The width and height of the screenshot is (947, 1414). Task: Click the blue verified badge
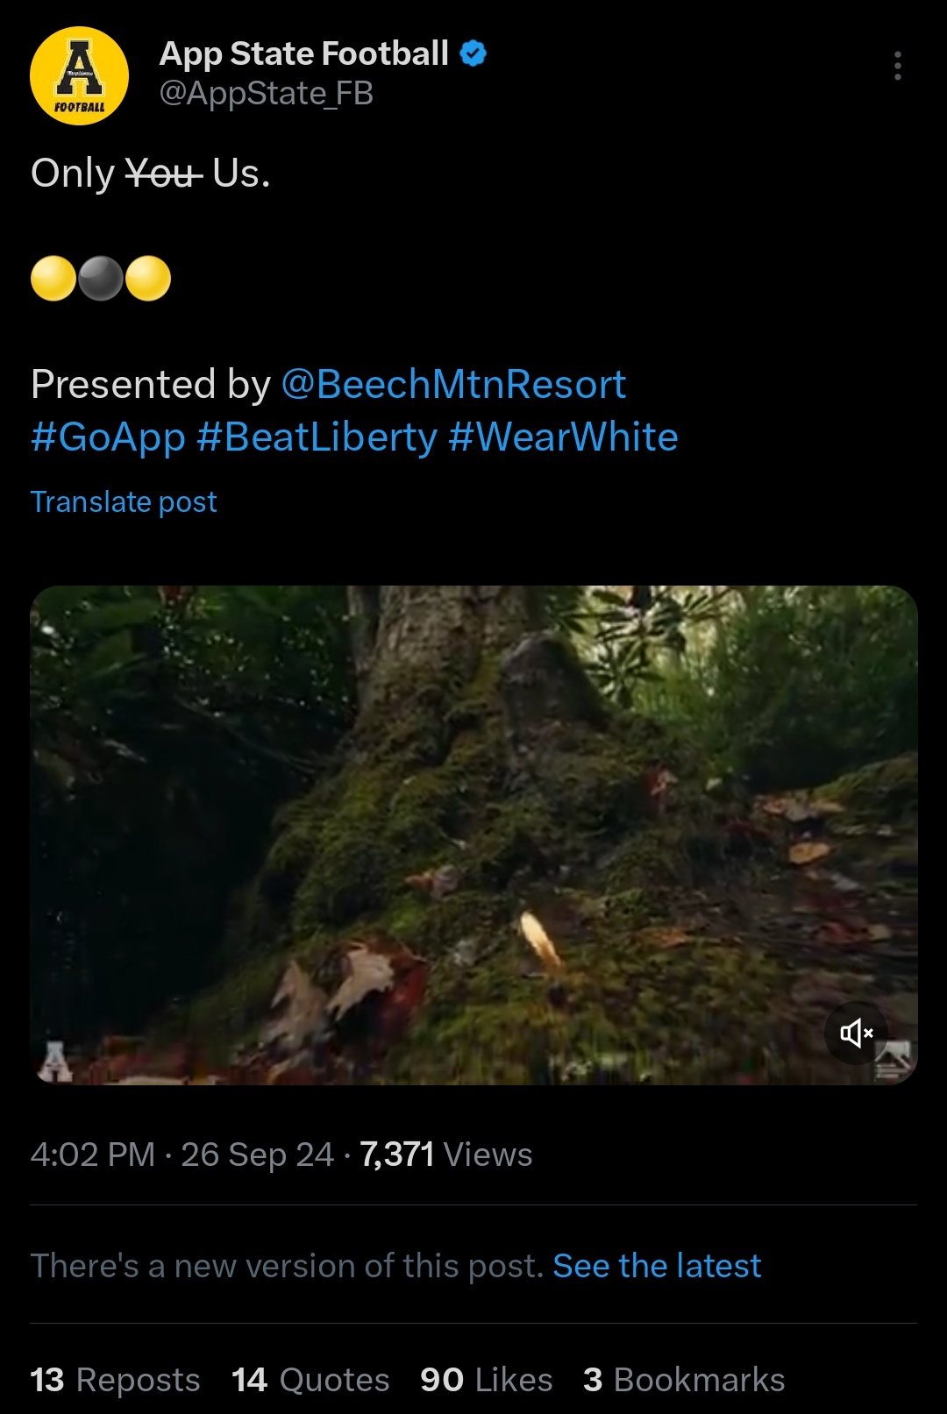[x=473, y=53]
